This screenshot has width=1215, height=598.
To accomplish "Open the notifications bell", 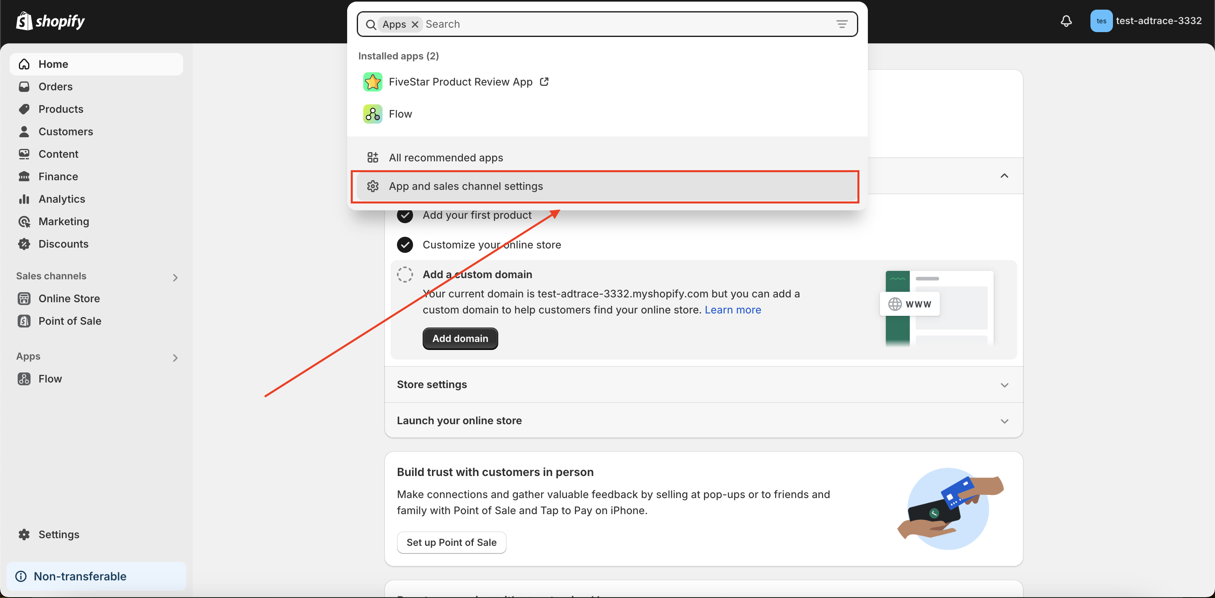I will [1066, 21].
